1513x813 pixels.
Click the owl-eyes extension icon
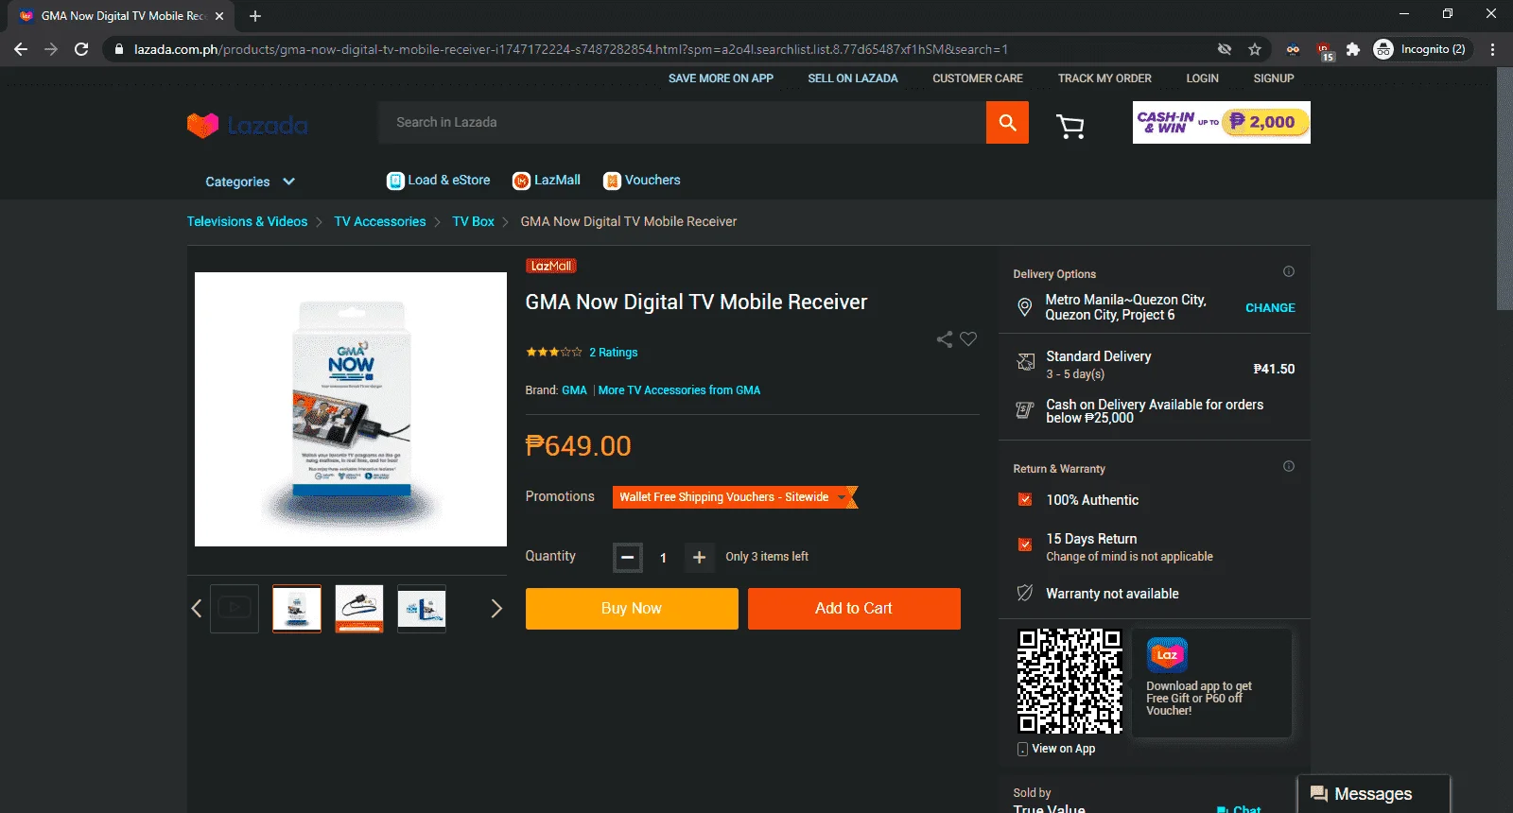pos(1293,49)
